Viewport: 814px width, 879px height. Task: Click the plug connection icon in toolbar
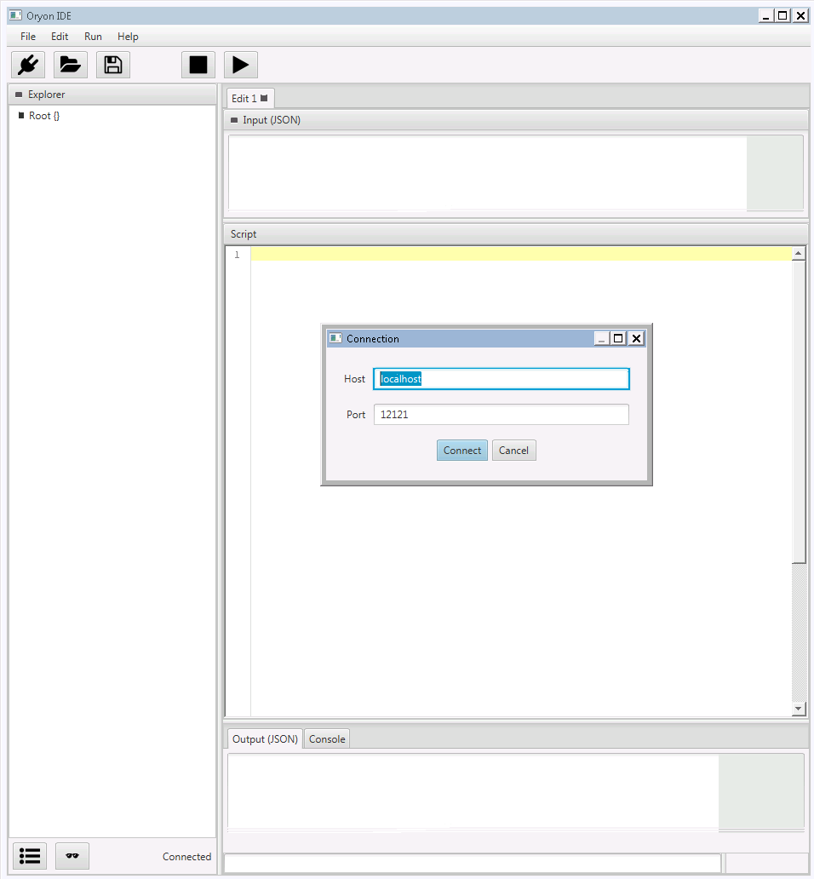[28, 65]
